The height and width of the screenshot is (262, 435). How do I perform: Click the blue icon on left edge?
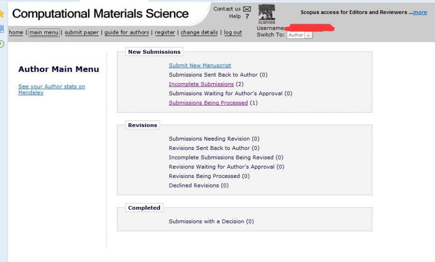coord(1,29)
